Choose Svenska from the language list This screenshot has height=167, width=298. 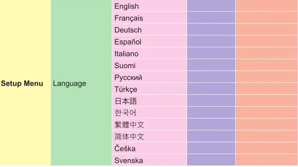tap(128, 160)
